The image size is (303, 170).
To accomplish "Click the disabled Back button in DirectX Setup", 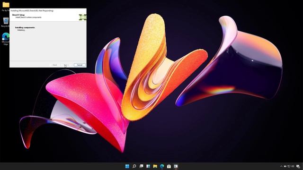I will [x=55, y=65].
